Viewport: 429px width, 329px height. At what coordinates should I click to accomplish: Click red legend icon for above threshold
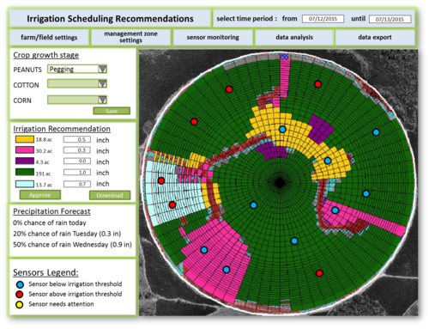(20, 295)
